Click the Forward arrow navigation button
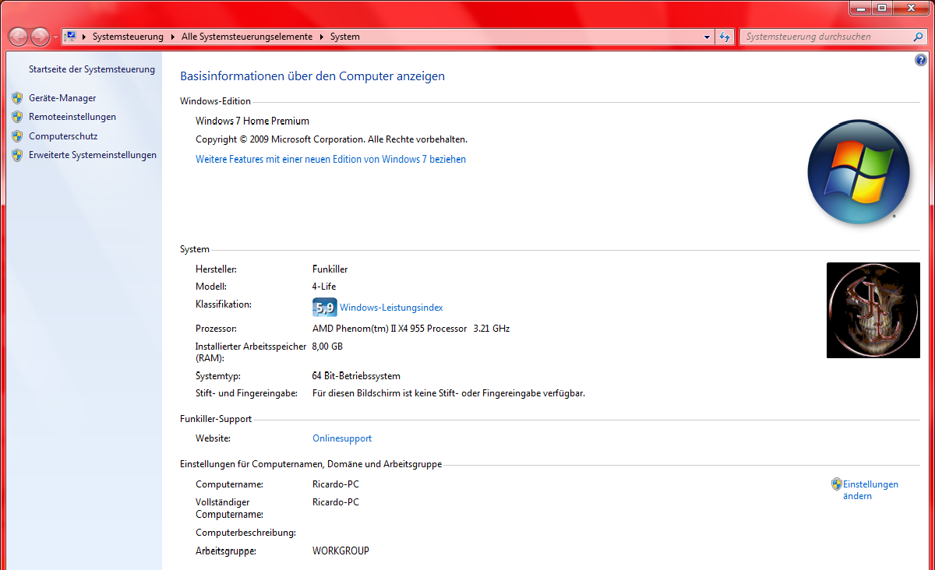Viewport: 935px width, 570px height. pos(41,37)
